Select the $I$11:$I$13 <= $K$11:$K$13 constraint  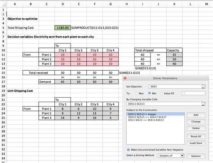tap(155, 120)
